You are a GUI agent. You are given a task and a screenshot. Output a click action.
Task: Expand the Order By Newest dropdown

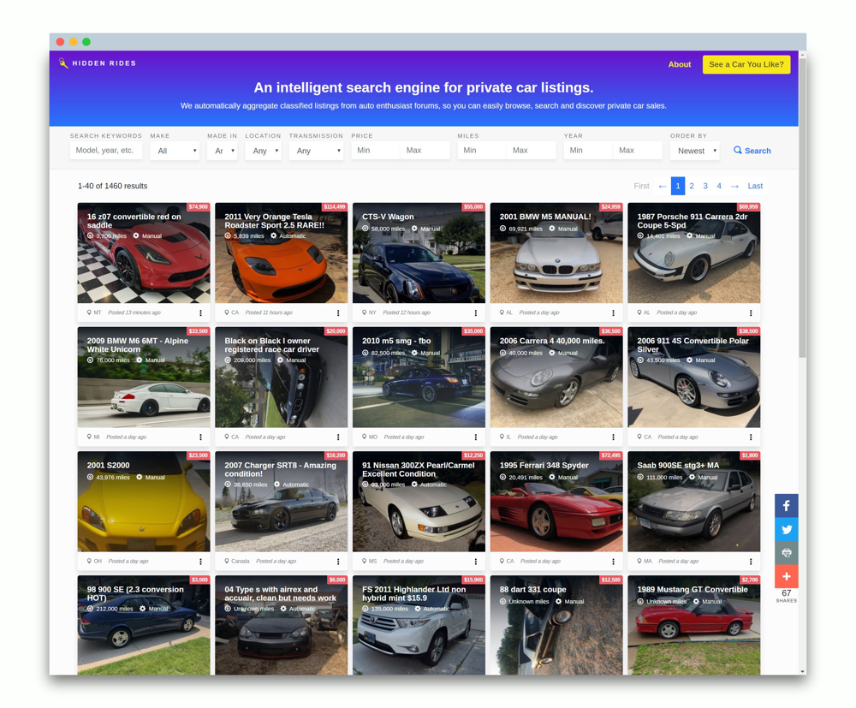(x=694, y=151)
